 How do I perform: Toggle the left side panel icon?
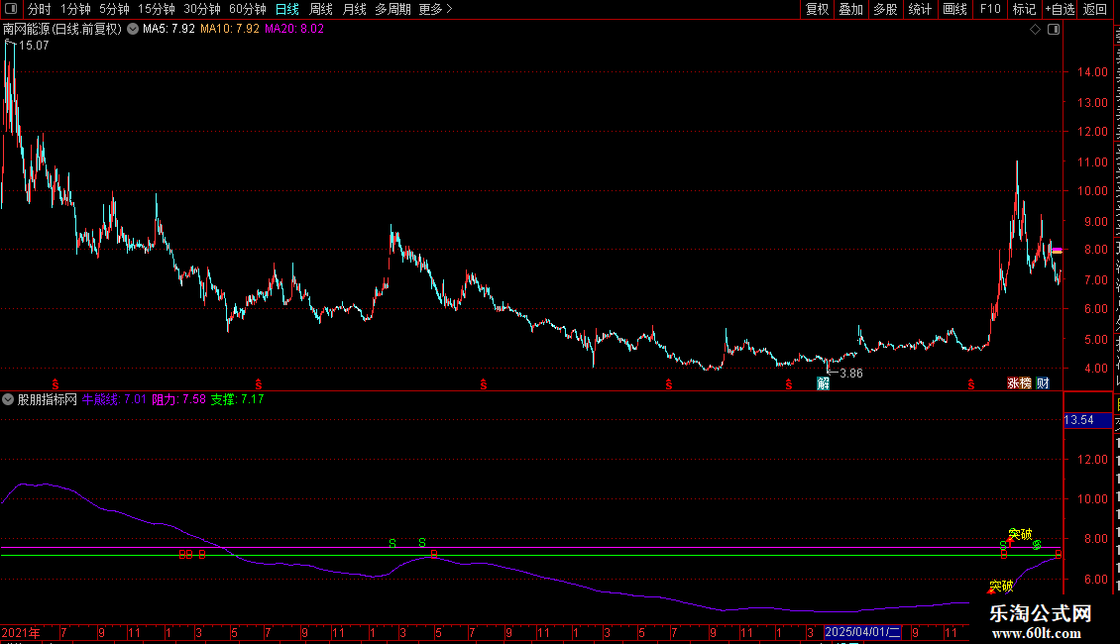point(11,9)
